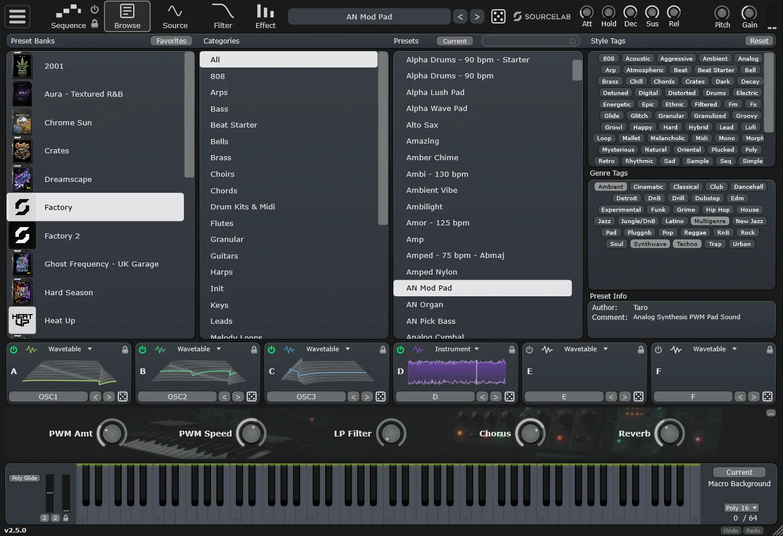The width and height of the screenshot is (783, 536).
Task: Toggle the Sequence power icon
Action: (x=95, y=10)
